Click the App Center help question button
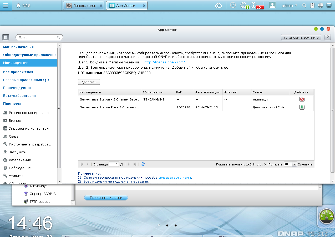This screenshot has width=335, height=237. [x=327, y=37]
